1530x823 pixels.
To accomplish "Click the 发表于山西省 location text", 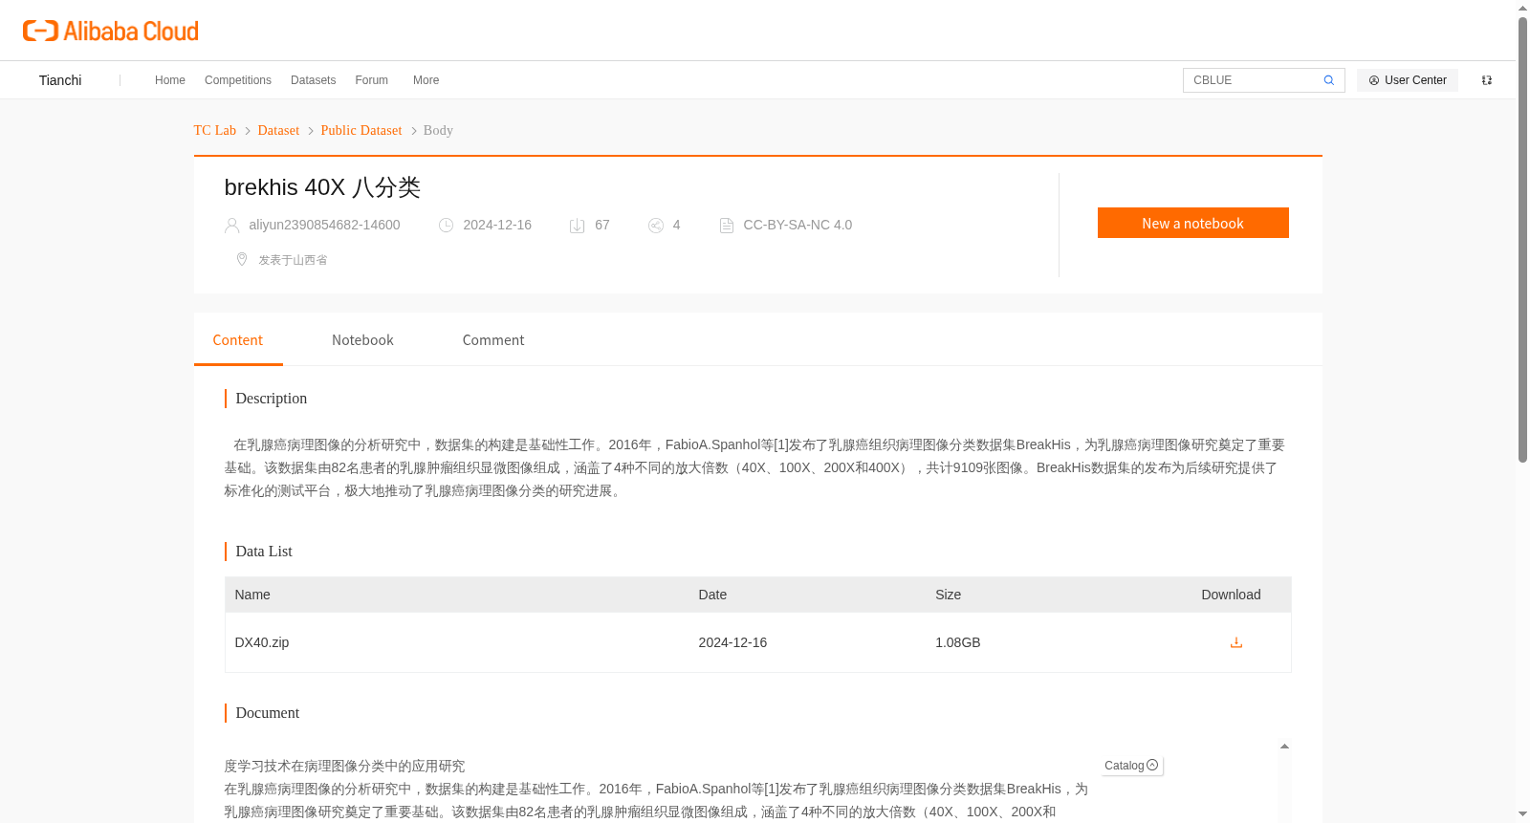I will (x=293, y=260).
